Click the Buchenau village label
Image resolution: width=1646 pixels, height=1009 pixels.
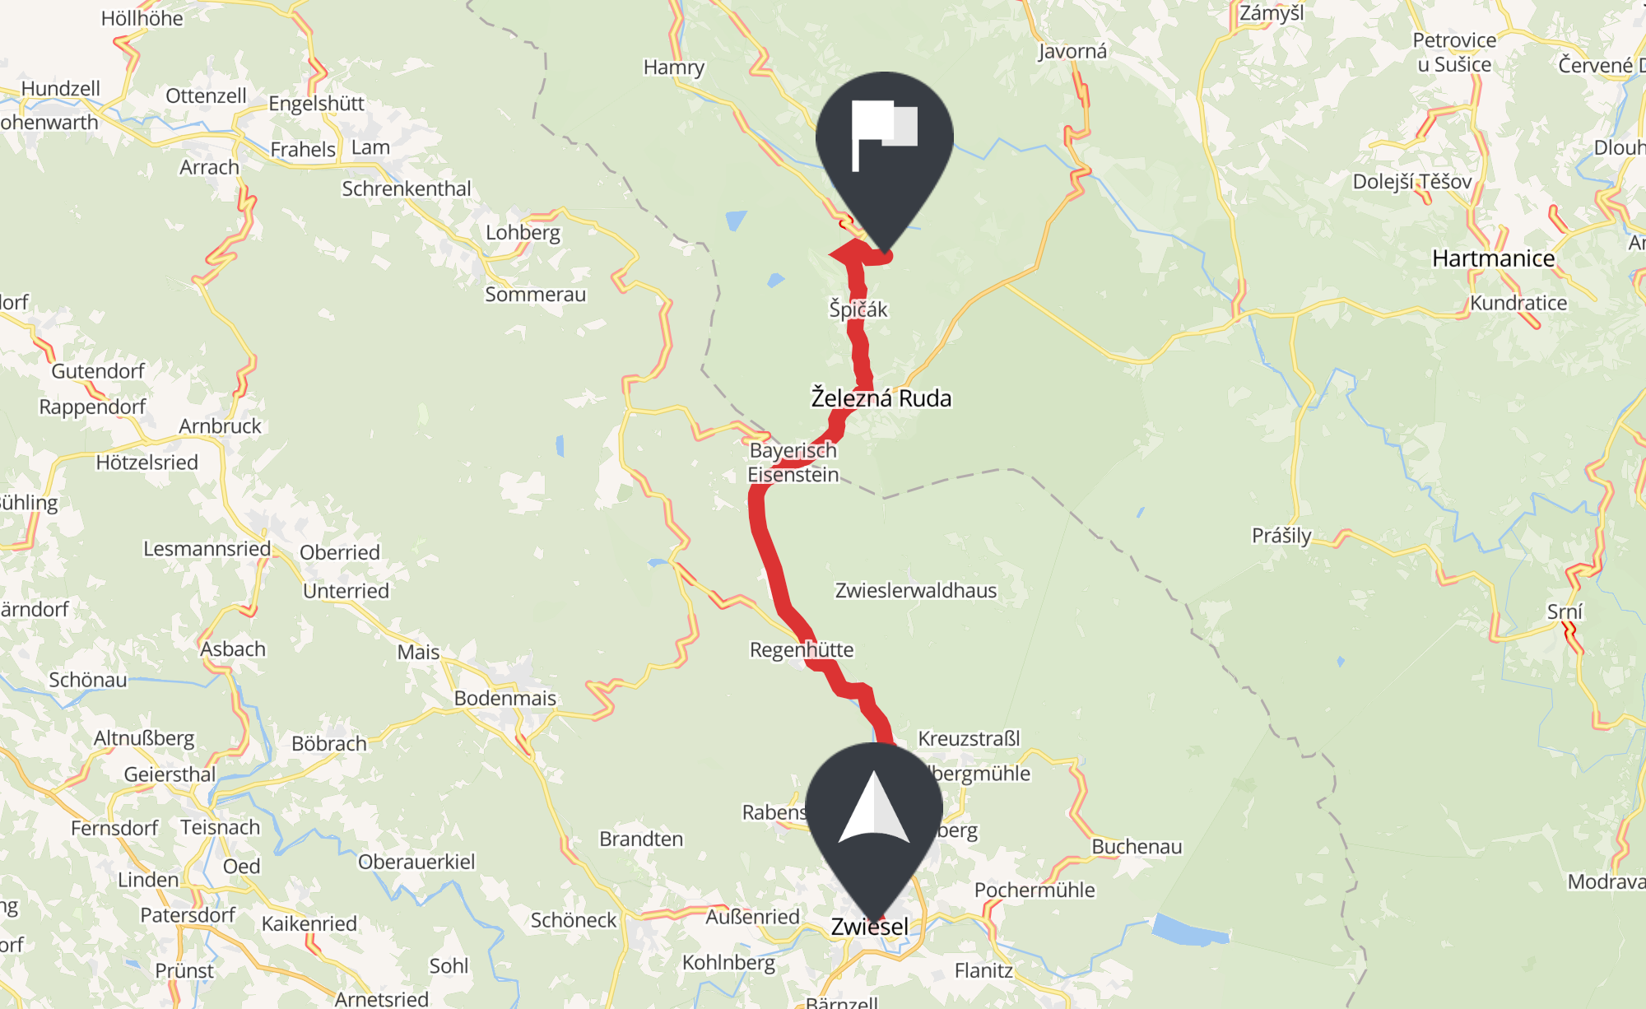1137,847
